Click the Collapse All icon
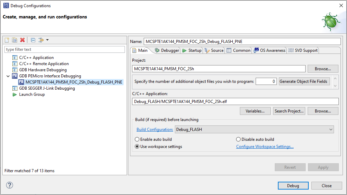 (33, 40)
